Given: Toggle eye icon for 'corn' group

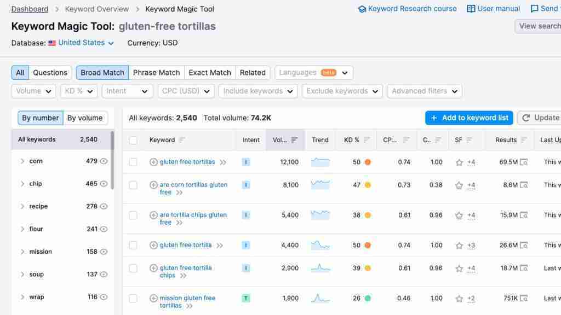Looking at the screenshot, I should click(104, 161).
